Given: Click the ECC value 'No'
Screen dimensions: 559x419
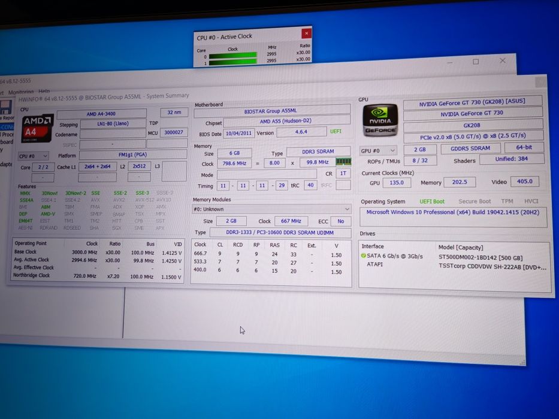Looking at the screenshot, I should click(x=341, y=221).
